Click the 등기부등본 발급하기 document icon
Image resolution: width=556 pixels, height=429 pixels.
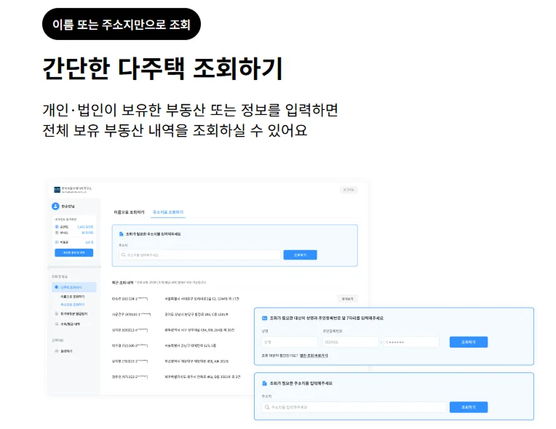pos(56,314)
